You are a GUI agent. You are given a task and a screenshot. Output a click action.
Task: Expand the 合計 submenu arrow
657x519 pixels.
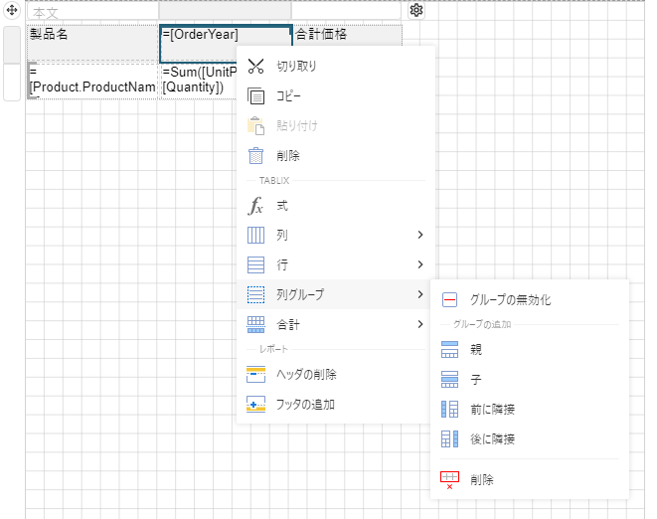click(420, 325)
